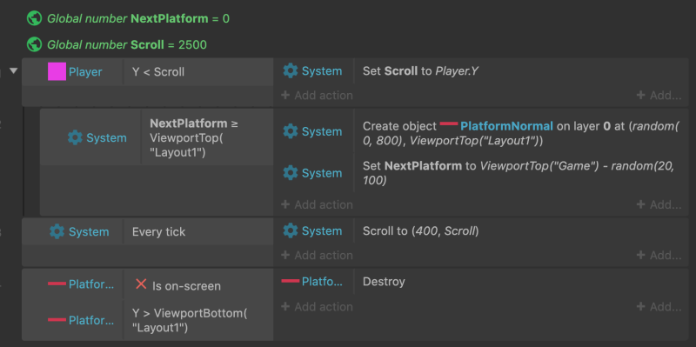
Task: Click gear icon beside Create object action
Action: (291, 131)
